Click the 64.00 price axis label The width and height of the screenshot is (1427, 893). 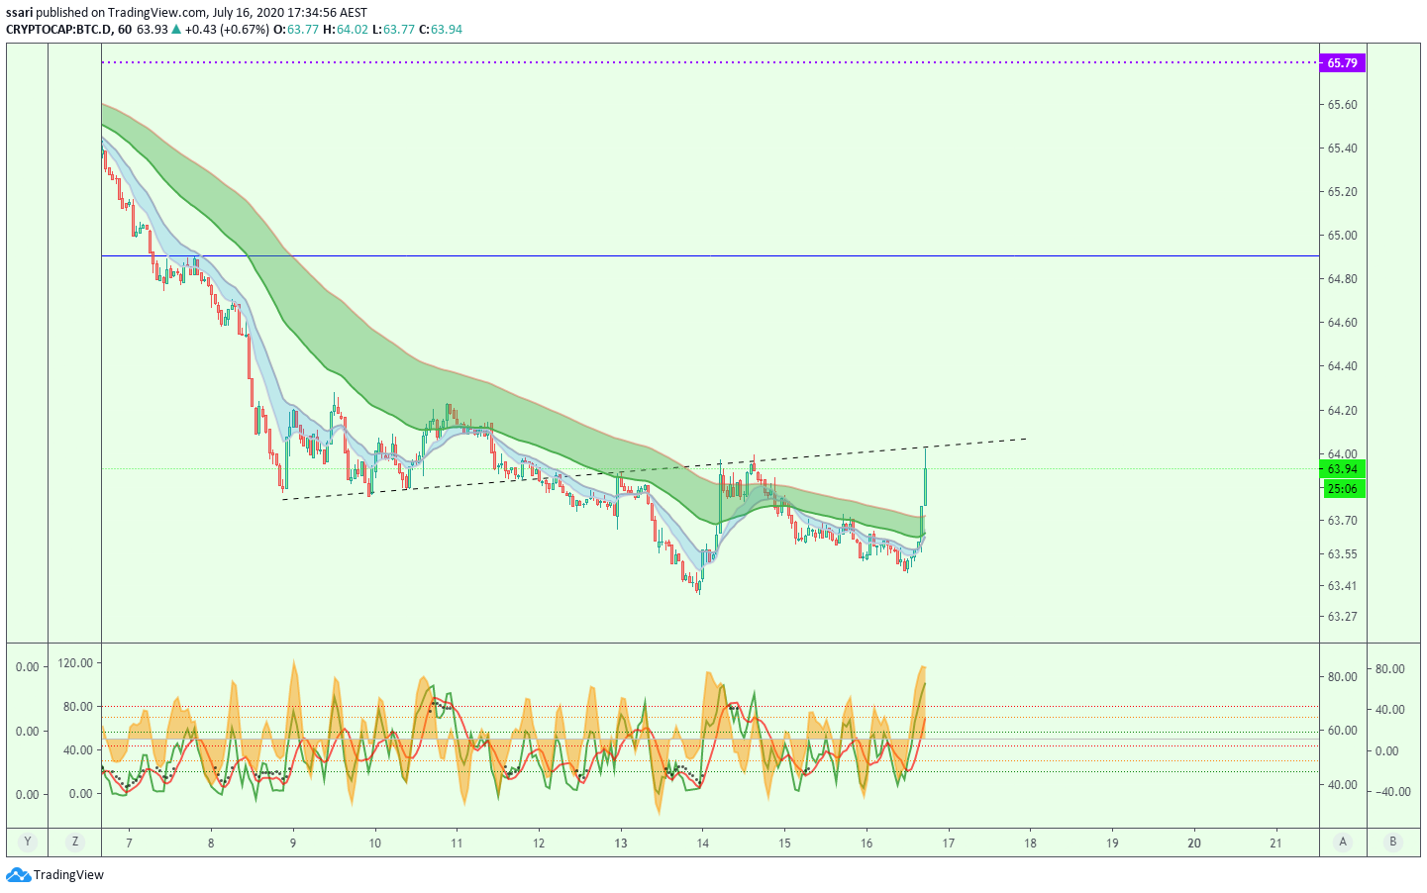click(x=1342, y=454)
